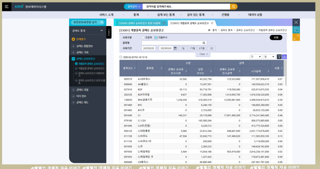Open the 종목검색 dropdown in top bar
Screen dimensions: 320x169
click(x=133, y=7)
